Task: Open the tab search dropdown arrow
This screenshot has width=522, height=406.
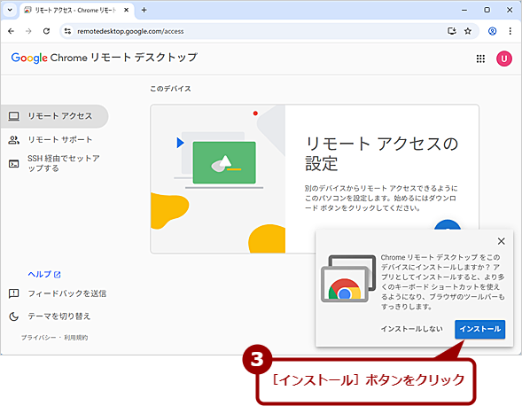Action: pos(10,10)
